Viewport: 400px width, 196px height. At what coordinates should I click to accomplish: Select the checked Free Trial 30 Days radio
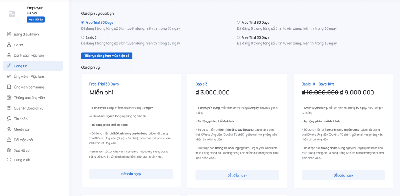point(82,22)
